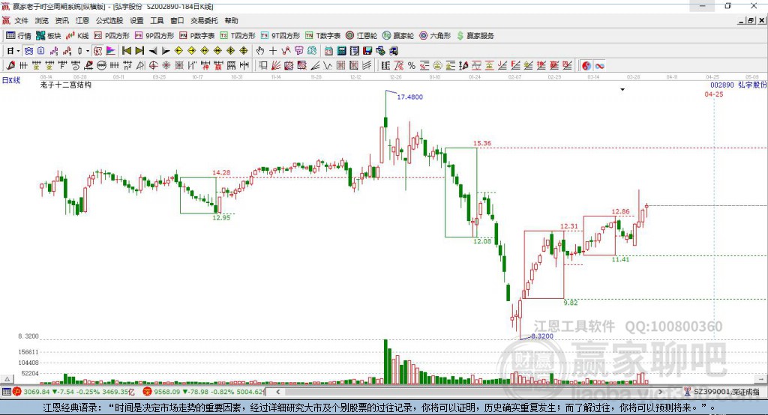
Task: Select the Gann fan lines tool
Action: 276,66
